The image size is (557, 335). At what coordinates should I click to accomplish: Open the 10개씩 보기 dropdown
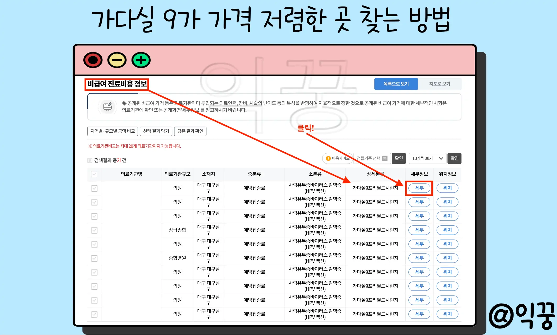click(427, 158)
